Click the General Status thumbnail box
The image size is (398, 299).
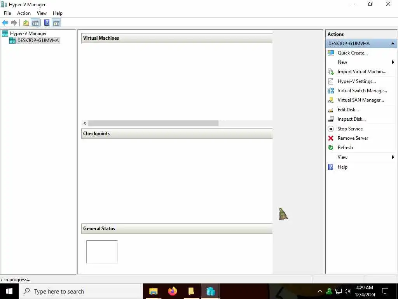click(102, 252)
